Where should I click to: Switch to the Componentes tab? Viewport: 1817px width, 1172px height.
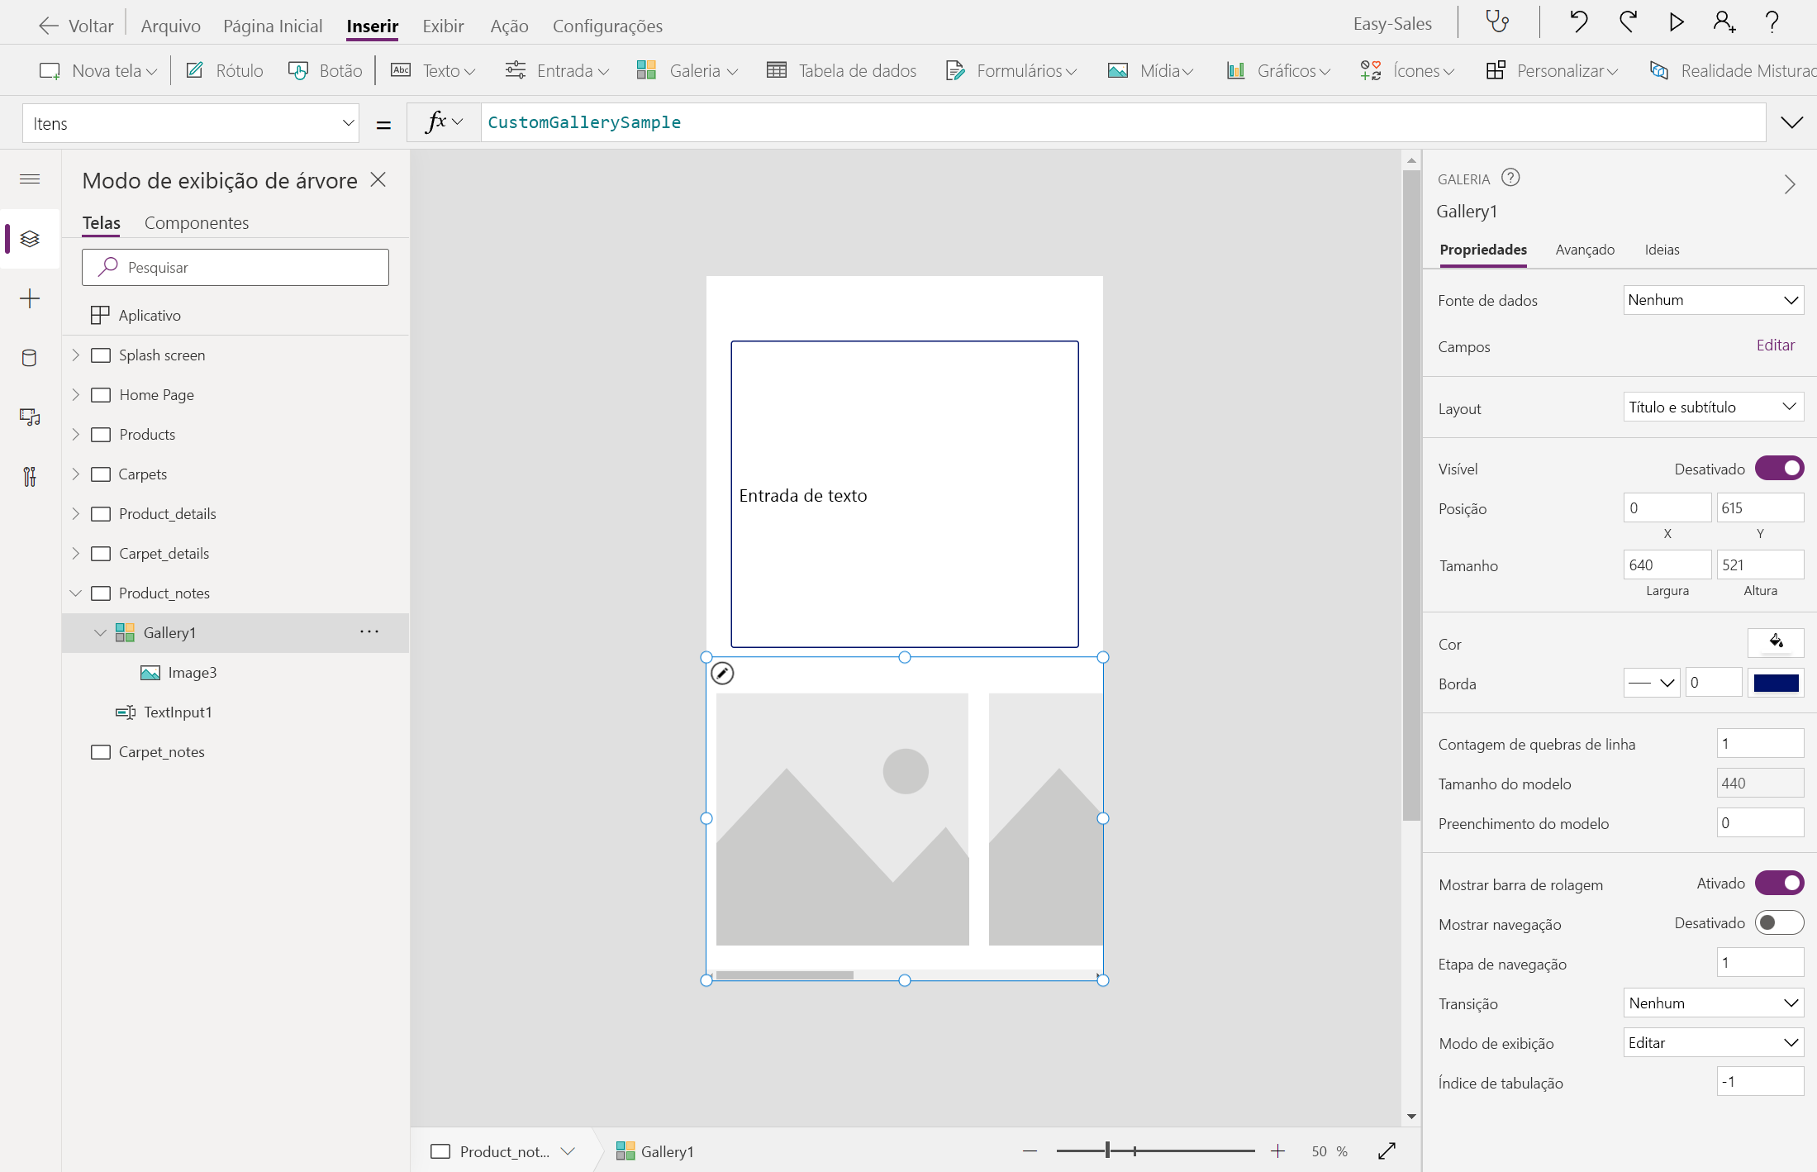point(197,222)
